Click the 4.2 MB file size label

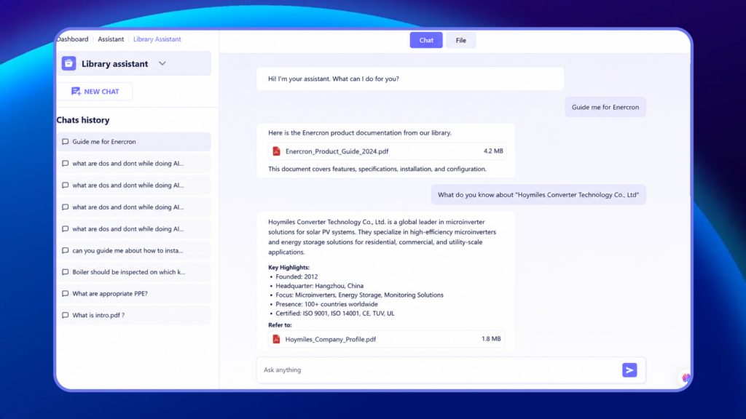[x=493, y=151]
